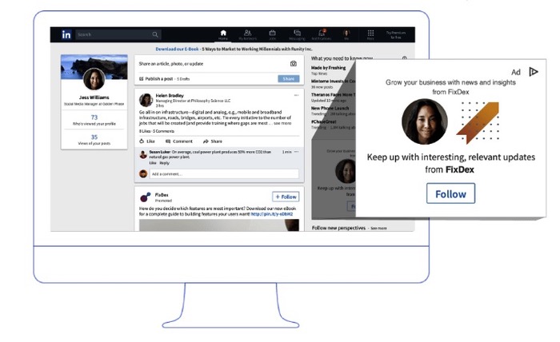560x342 pixels.
Task: Click the '#ChaseGreat' trending hashtag
Action: tap(323, 121)
